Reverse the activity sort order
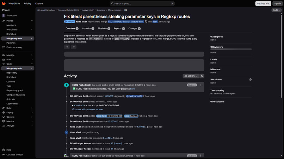The height and width of the screenshot is (159, 284). [x=202, y=76]
